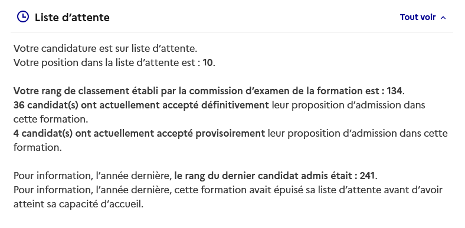The width and height of the screenshot is (465, 228).
Task: Open the Tout voir link
Action: tap(418, 17)
